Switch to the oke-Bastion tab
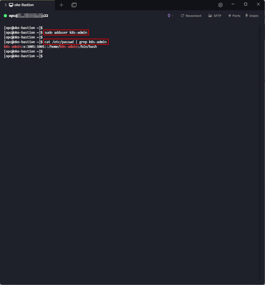The width and height of the screenshot is (265, 285). point(24,5)
